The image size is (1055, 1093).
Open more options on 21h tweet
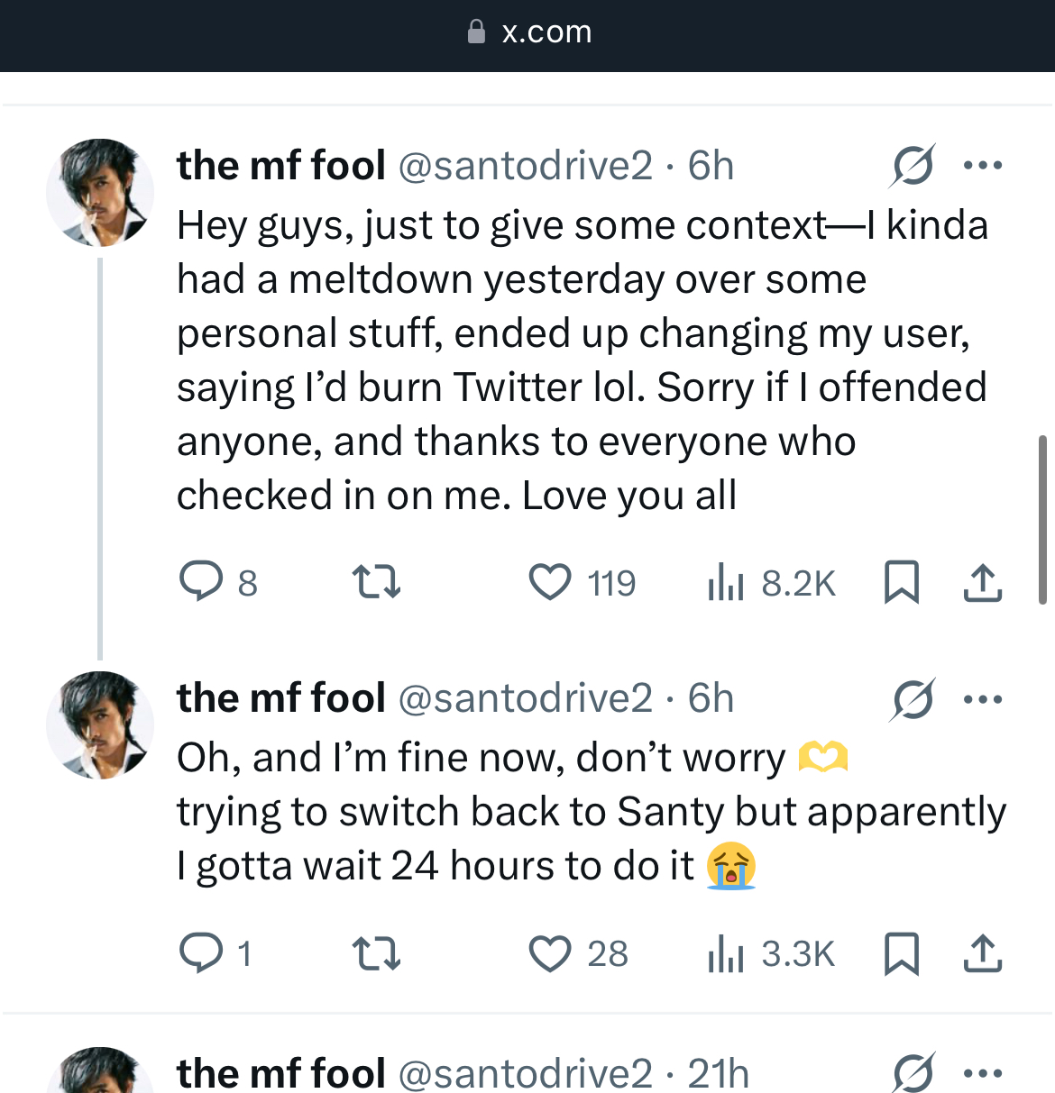click(x=983, y=1073)
